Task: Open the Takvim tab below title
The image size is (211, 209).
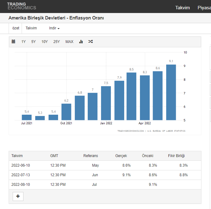Action: click(31, 28)
